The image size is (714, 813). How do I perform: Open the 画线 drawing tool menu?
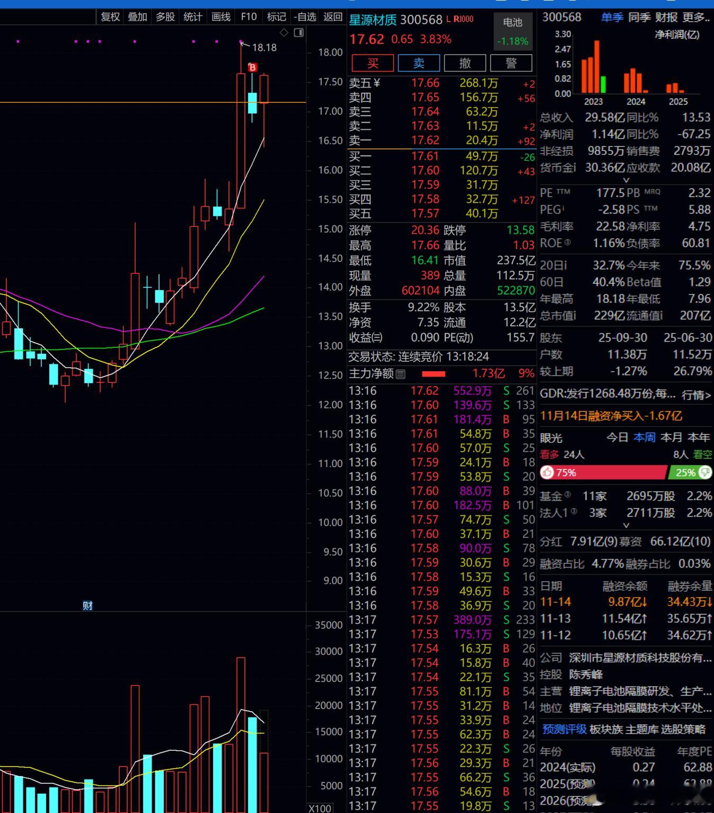pyautogui.click(x=221, y=17)
